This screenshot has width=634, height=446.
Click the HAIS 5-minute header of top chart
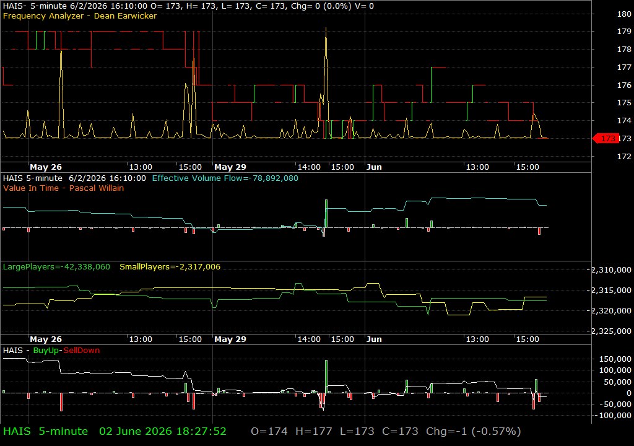[188, 6]
